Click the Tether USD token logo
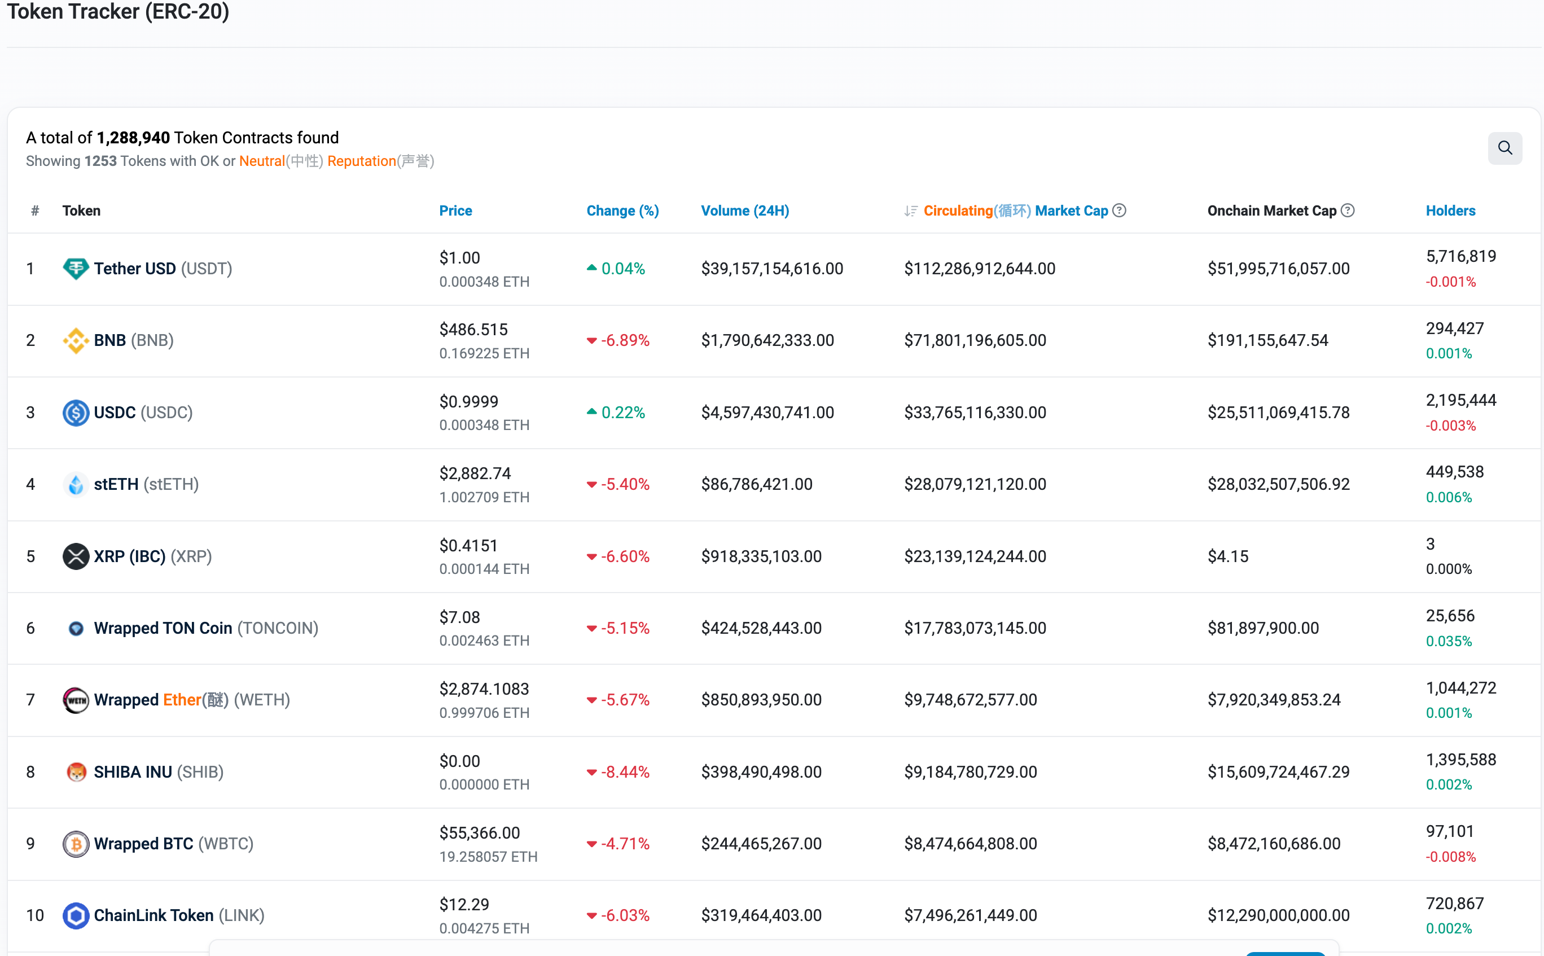Screen dimensions: 1544x956 (76, 269)
